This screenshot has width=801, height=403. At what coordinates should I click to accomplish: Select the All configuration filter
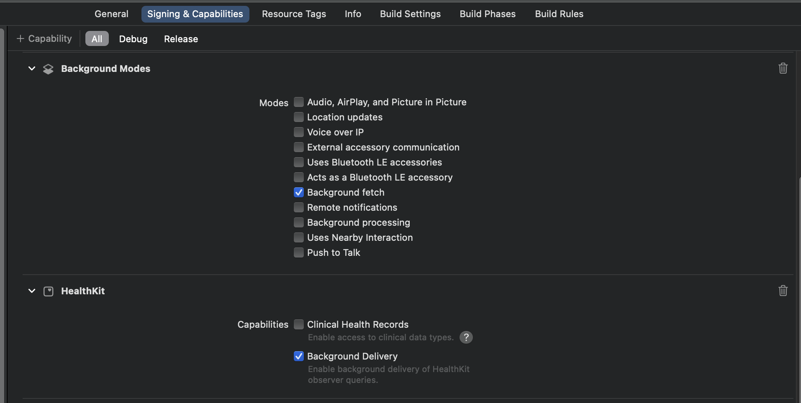click(x=97, y=38)
